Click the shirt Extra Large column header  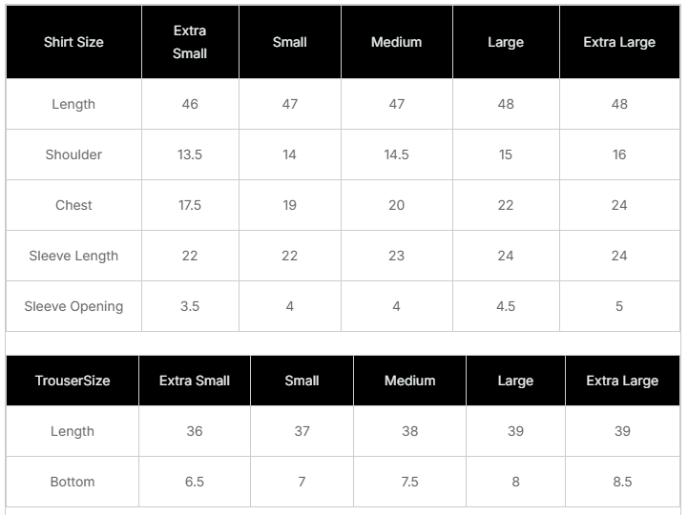pyautogui.click(x=619, y=42)
